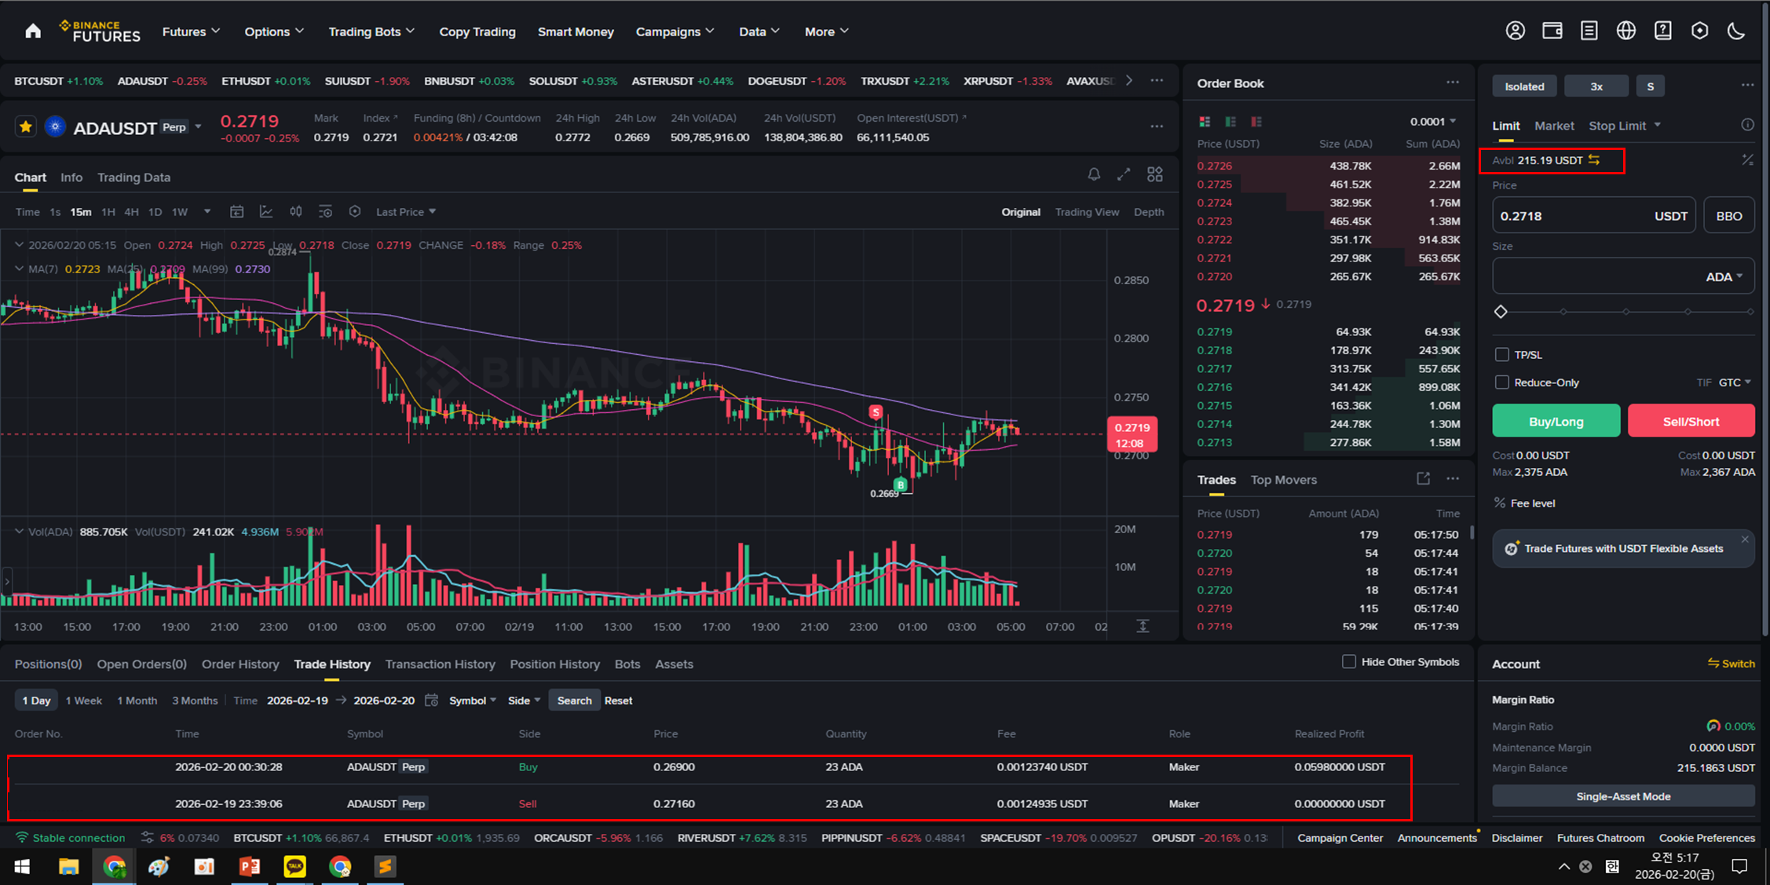Open the order book 0.0001 precision dropdown
This screenshot has width=1770, height=885.
(x=1432, y=122)
